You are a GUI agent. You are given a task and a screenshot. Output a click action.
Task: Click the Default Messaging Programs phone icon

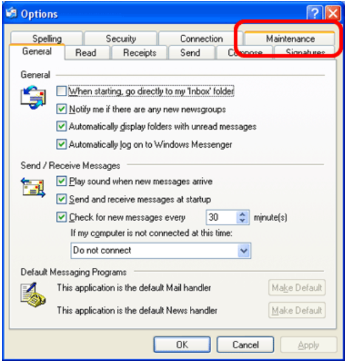coord(33,295)
